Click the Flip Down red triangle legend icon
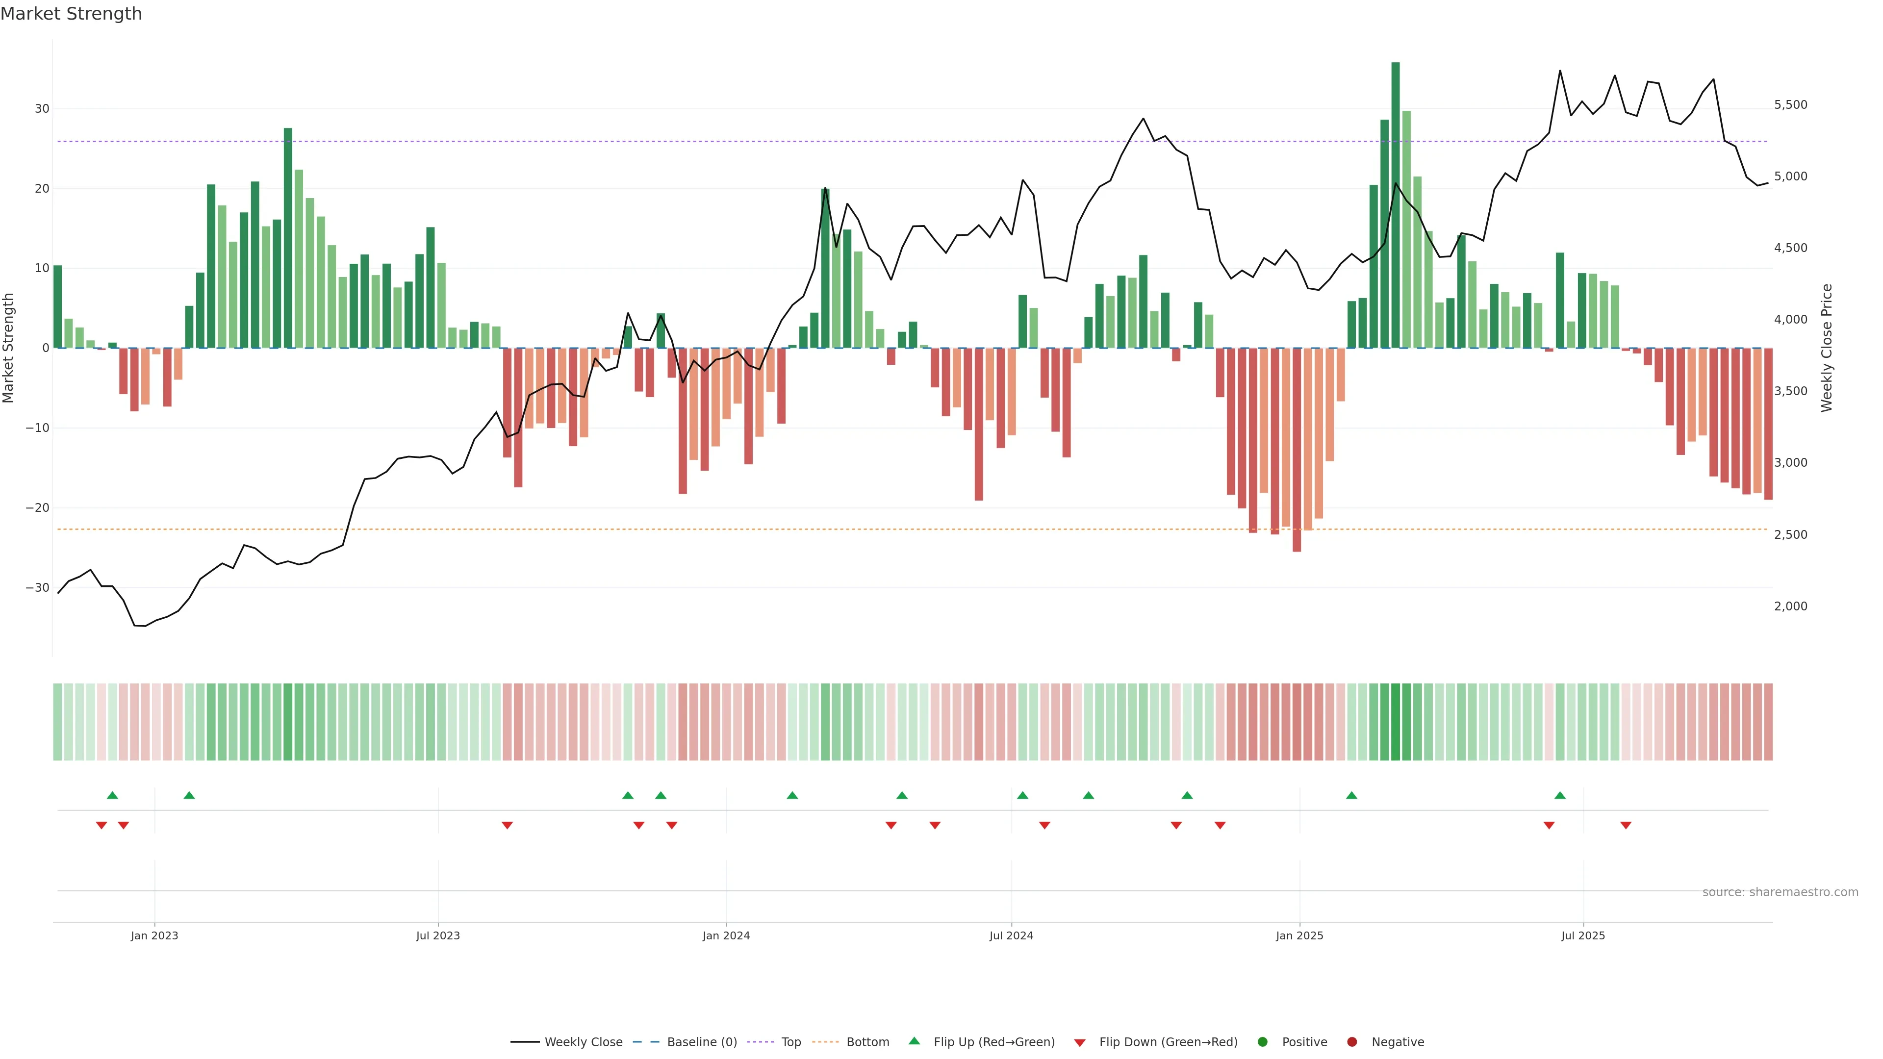Screen dimensions: 1883x1059 [1080, 1043]
